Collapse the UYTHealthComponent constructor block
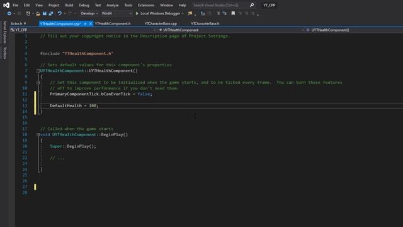 pos(38,71)
